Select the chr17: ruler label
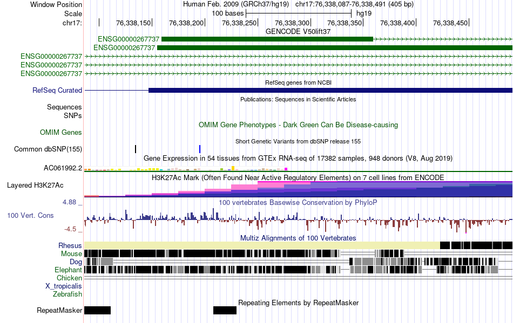This screenshot has width=513, height=323. (72, 23)
